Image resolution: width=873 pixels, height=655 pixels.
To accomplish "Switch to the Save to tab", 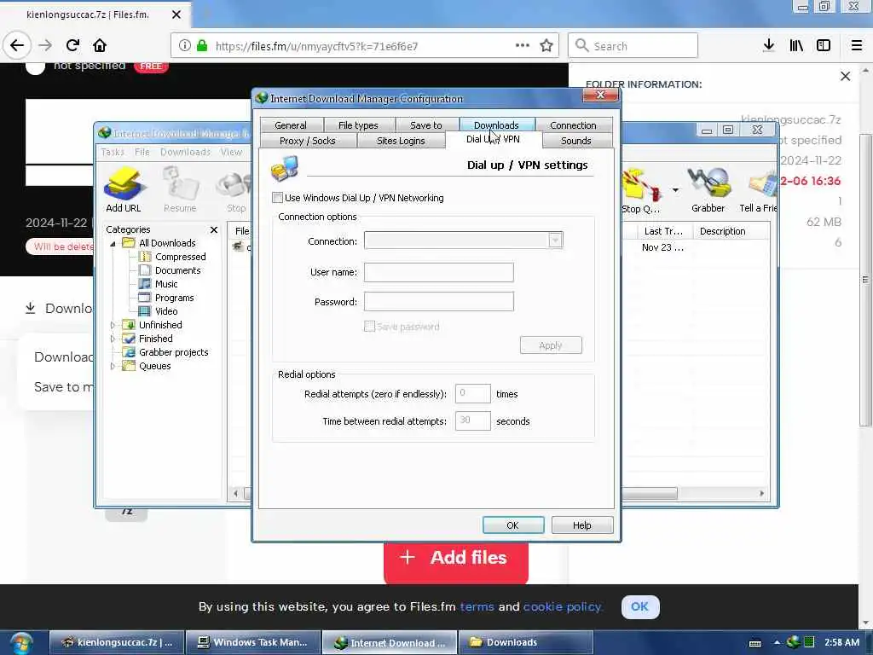I will (x=426, y=125).
